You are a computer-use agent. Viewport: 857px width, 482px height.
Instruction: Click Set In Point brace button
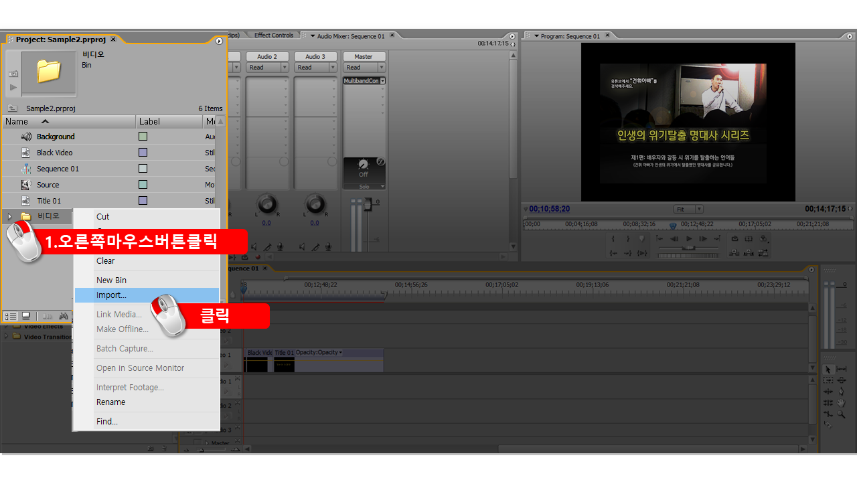(x=613, y=238)
